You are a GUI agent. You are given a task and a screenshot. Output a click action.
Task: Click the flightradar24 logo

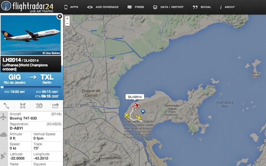pyautogui.click(x=27, y=7)
